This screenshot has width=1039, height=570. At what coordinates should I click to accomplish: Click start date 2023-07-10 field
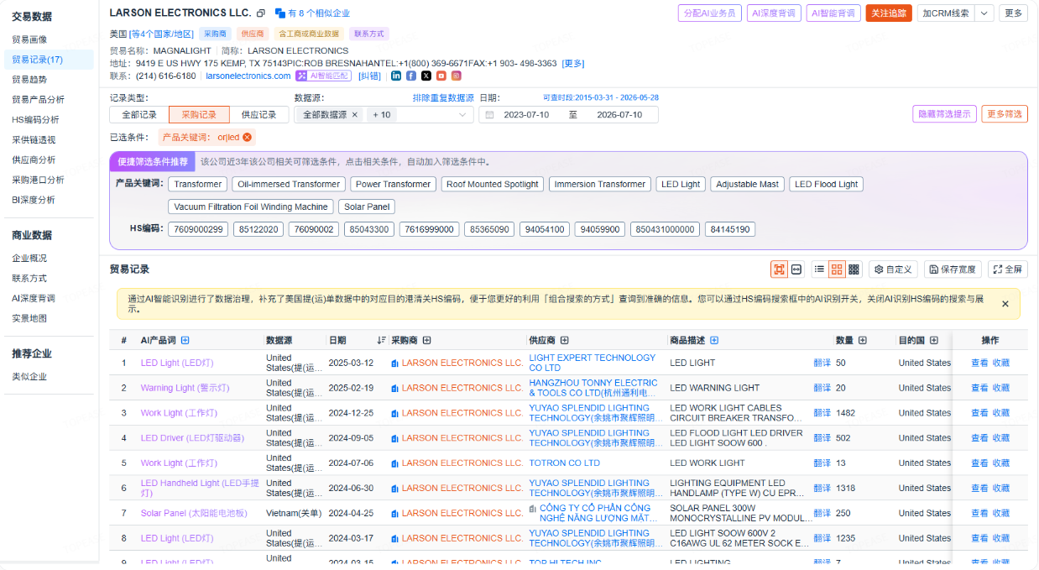point(526,115)
